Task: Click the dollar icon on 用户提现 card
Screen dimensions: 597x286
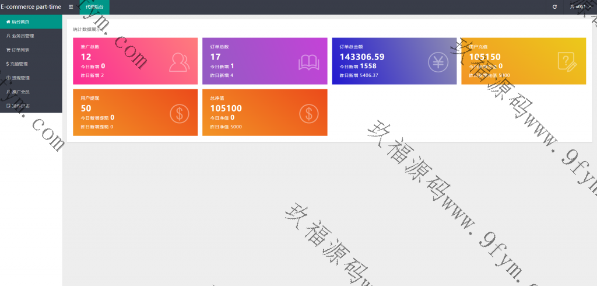Action: [x=179, y=113]
